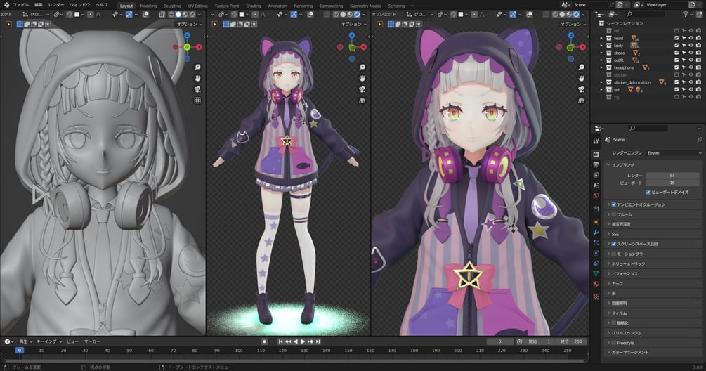This screenshot has width=706, height=371.
Task: Click the オプション button in the left viewport
Action: tap(189, 25)
